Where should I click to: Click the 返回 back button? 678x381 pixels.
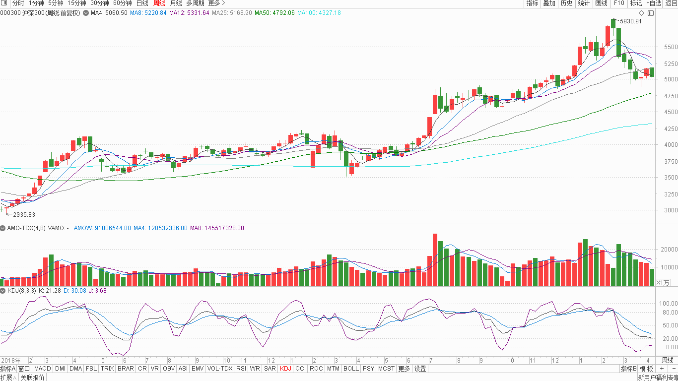pos(671,3)
